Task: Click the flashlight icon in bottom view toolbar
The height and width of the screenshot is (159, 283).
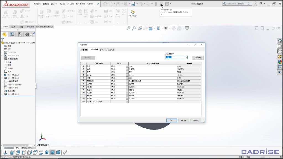Action: coord(65,152)
